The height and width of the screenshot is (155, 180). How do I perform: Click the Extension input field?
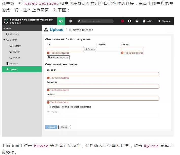(132, 49)
